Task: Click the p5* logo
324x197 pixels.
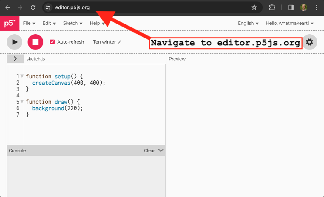Action: point(10,23)
